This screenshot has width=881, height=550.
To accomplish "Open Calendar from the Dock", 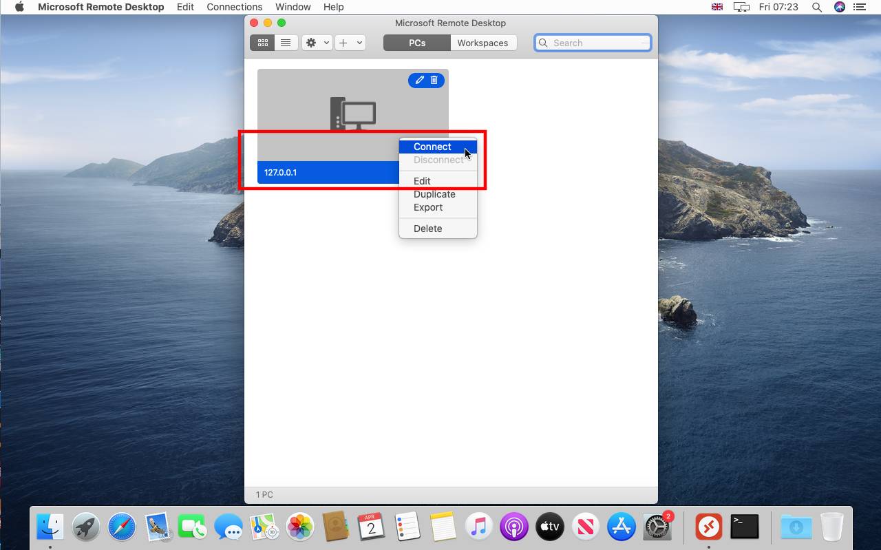I will (371, 527).
